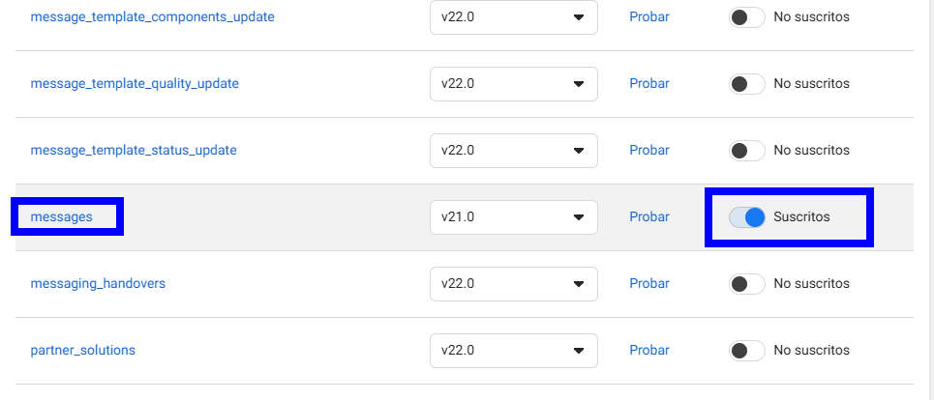Viewport: 934px width, 400px height.
Task: Open the partner_solutions field link
Action: (83, 351)
